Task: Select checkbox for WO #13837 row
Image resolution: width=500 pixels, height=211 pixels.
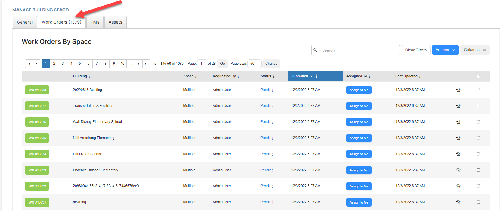Action: click(x=478, y=106)
